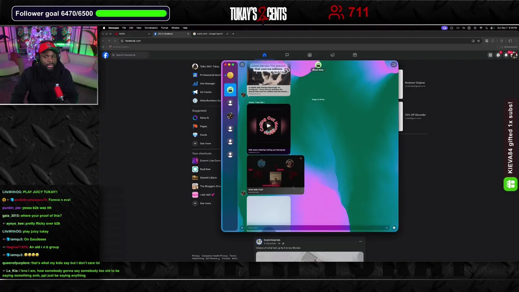Open the Snatchinpride post author name

pos(272,240)
